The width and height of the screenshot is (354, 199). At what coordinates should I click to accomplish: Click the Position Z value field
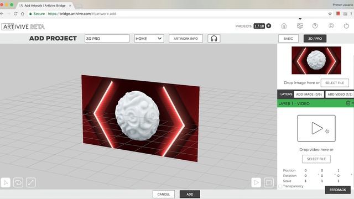point(338,170)
